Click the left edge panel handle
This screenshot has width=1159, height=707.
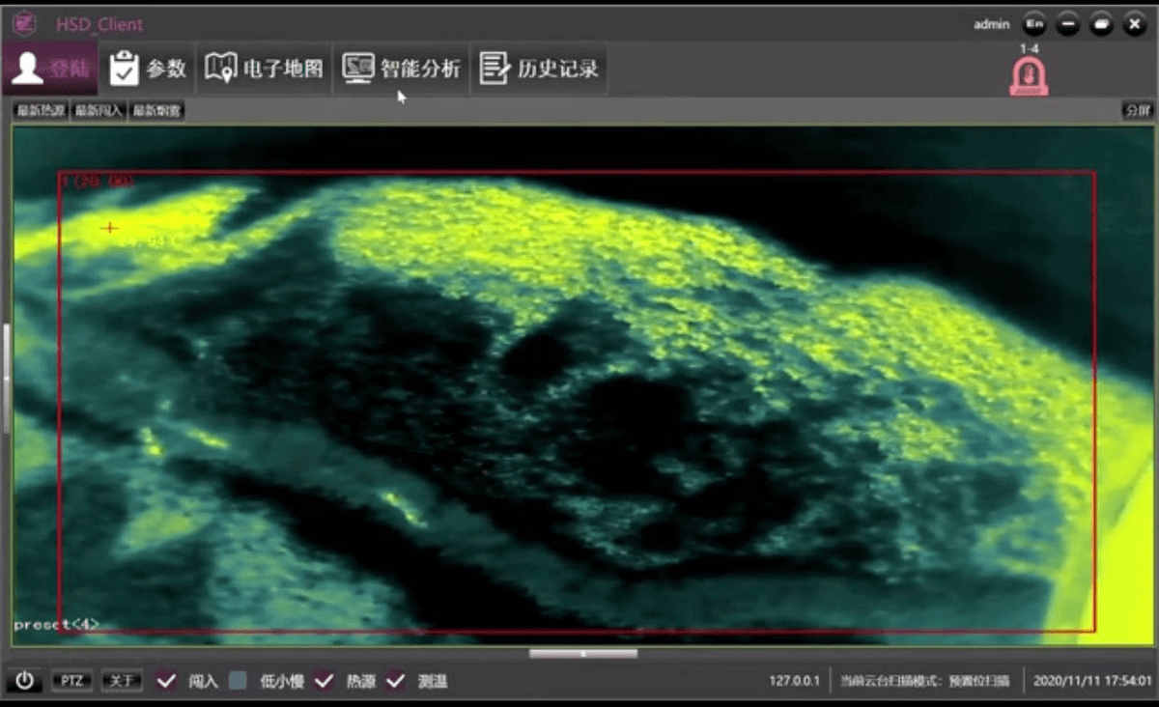click(6, 379)
